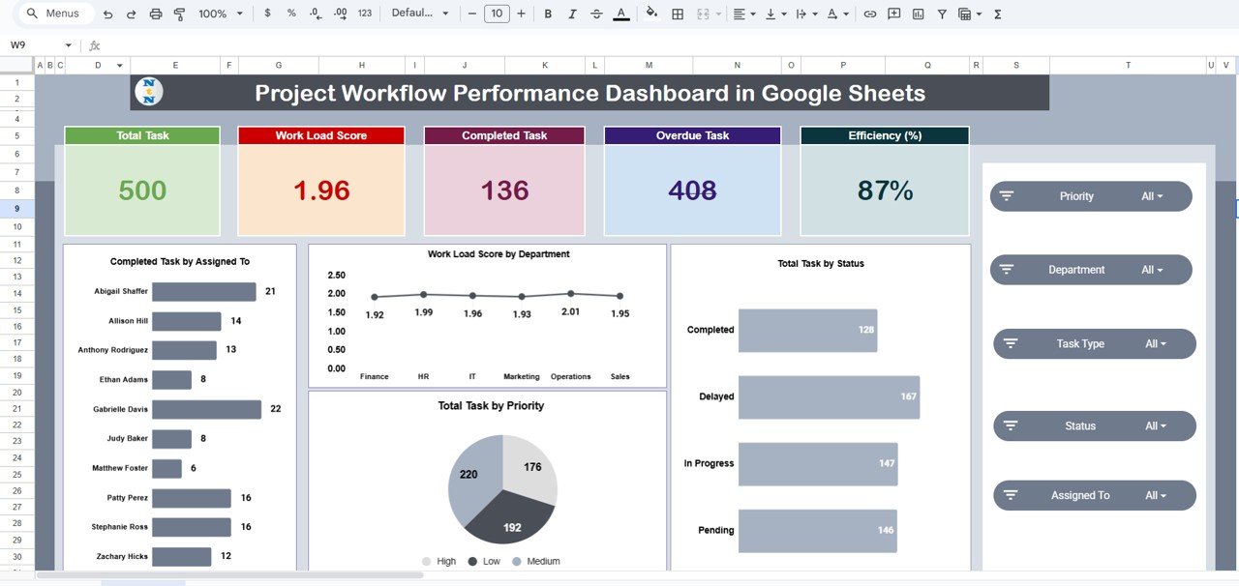The width and height of the screenshot is (1239, 586).
Task: Toggle italic formatting
Action: click(x=572, y=14)
